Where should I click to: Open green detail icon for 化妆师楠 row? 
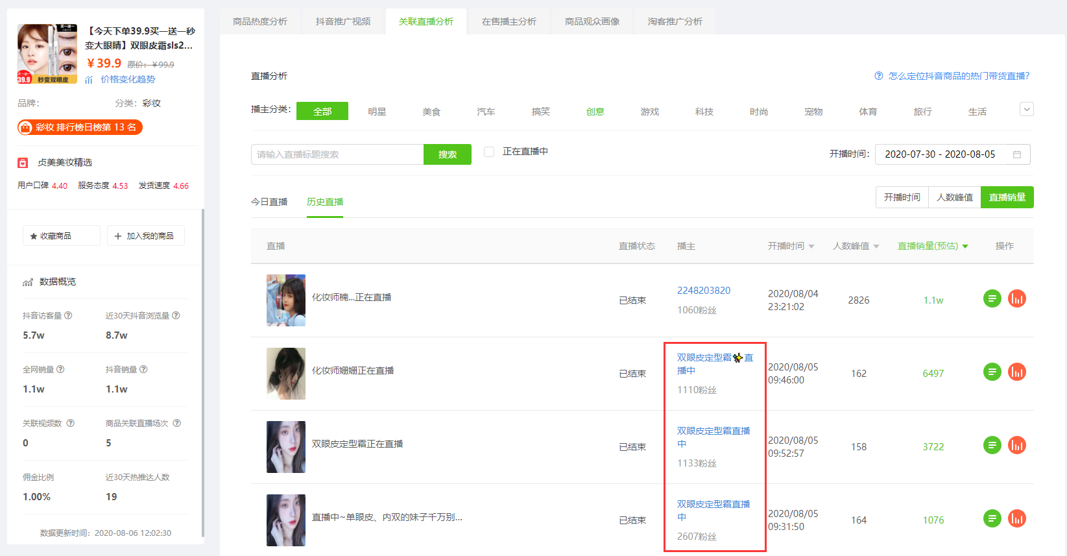(992, 298)
